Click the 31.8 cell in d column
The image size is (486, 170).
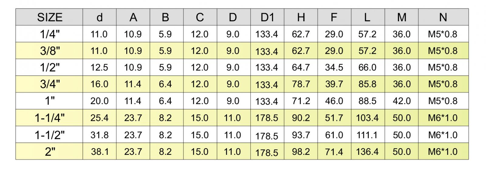[99, 135]
